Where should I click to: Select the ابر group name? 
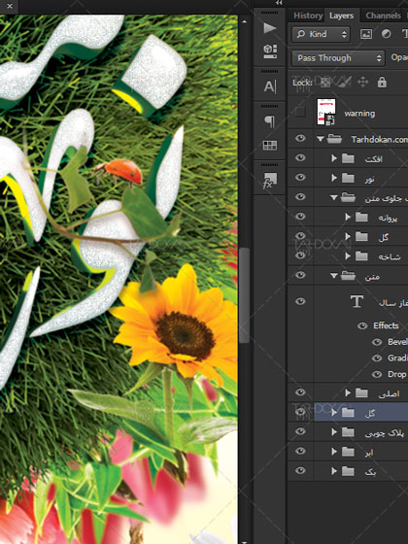click(369, 452)
